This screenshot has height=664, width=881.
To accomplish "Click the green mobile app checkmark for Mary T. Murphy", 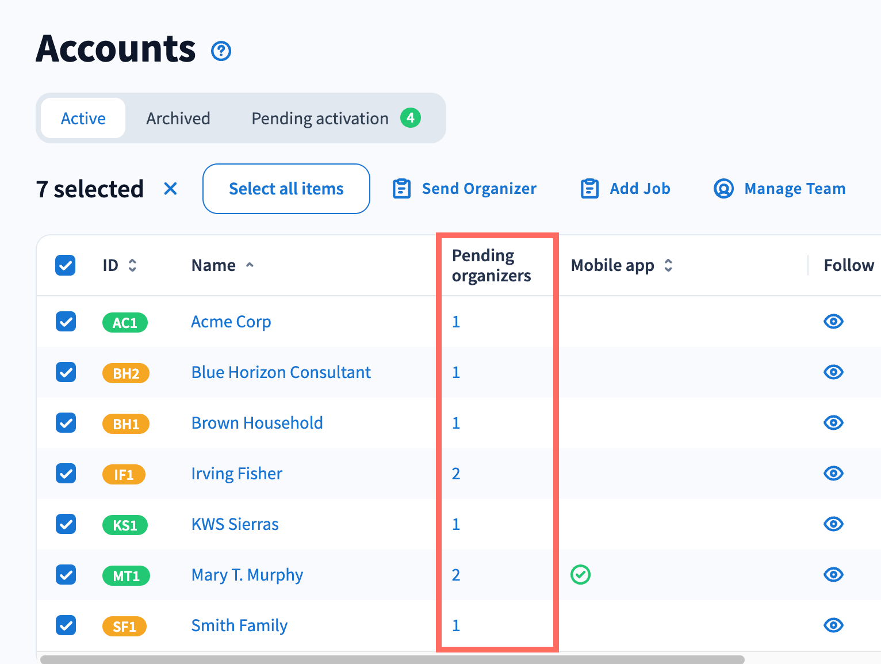I will point(580,575).
